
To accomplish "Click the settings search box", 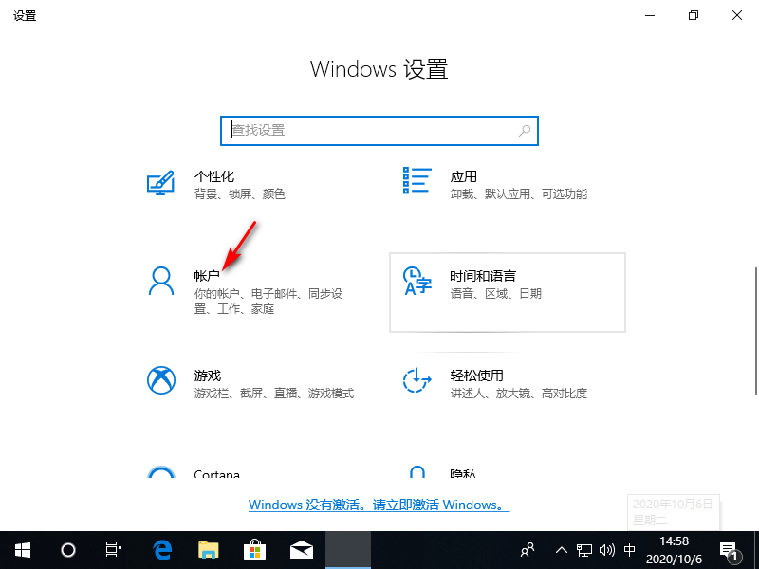I will click(x=379, y=130).
